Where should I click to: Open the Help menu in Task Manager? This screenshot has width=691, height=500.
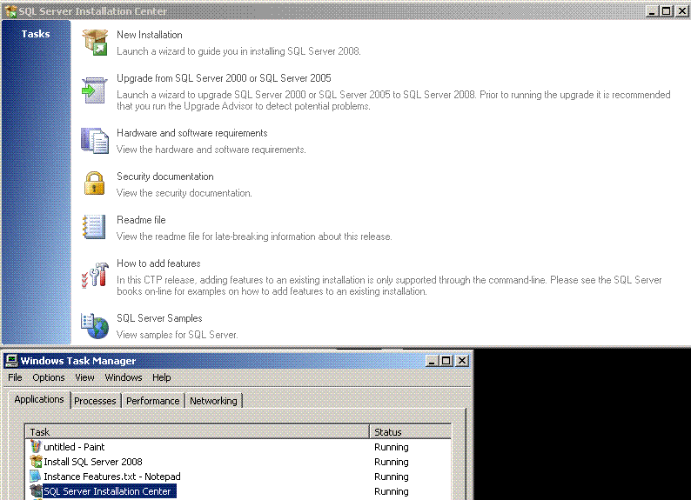[x=162, y=377]
